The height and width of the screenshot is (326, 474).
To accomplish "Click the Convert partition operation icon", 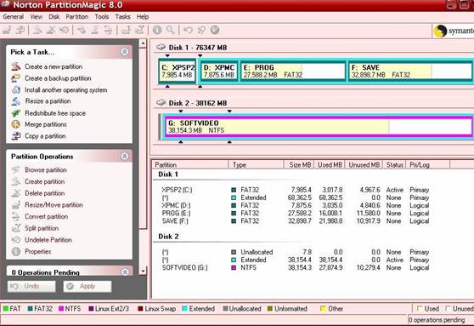I will tap(16, 216).
